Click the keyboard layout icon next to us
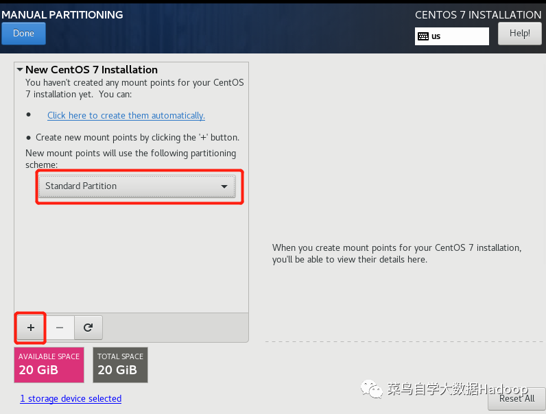Image resolution: width=546 pixels, height=414 pixels. [423, 36]
